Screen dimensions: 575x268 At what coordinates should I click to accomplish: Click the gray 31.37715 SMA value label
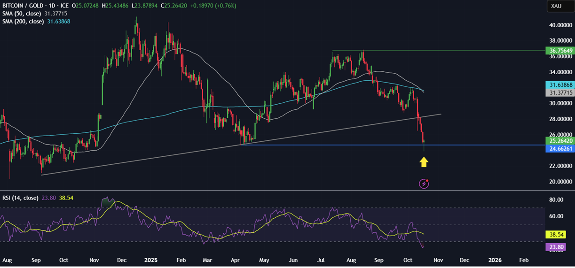pyautogui.click(x=559, y=93)
